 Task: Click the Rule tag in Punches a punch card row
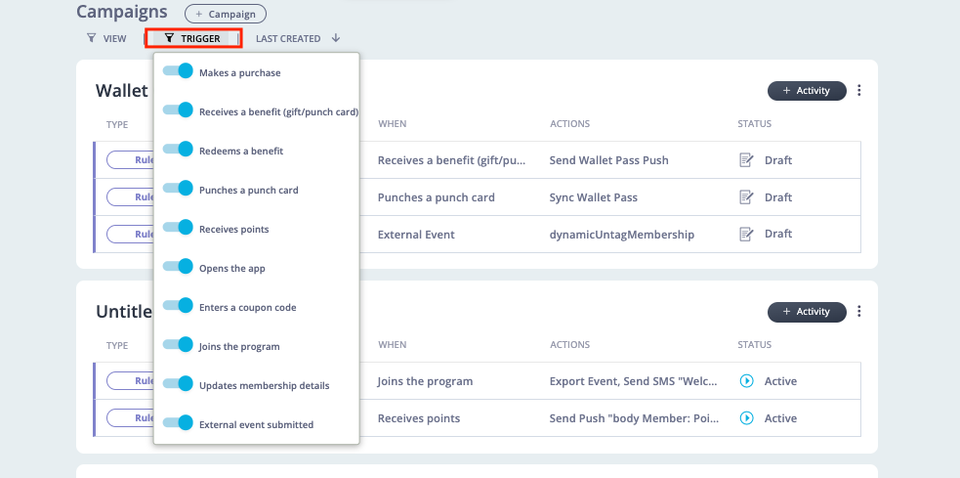(x=130, y=197)
